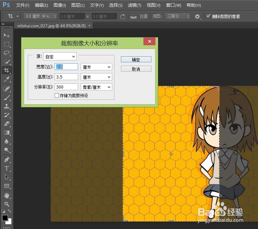Click the crop center point crosshair
Viewport: 258px width, 229px height.
coord(171,154)
